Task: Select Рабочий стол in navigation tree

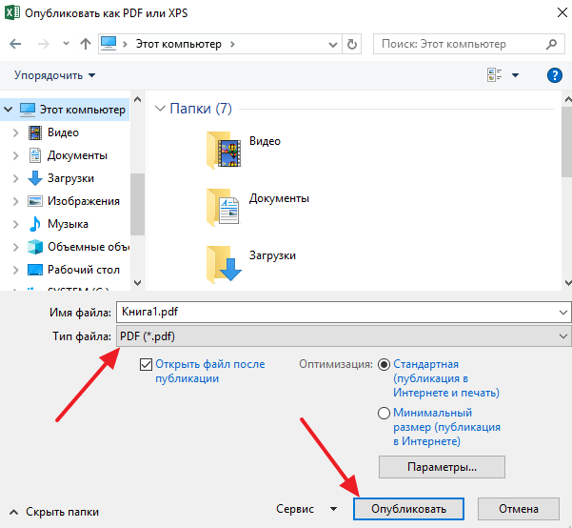Action: coord(83,270)
